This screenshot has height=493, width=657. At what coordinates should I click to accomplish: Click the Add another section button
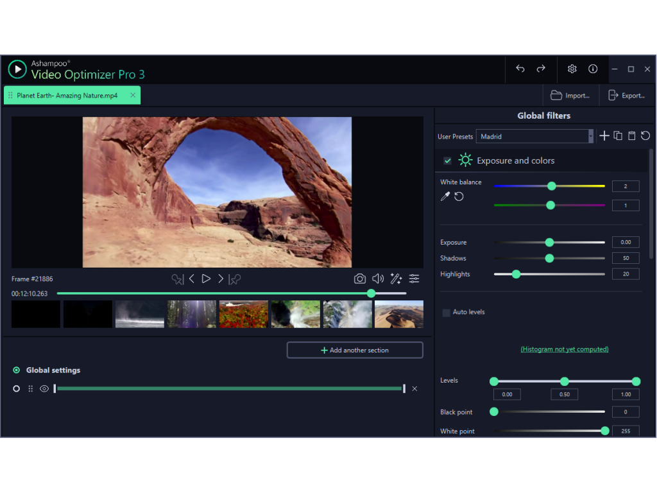coord(355,350)
